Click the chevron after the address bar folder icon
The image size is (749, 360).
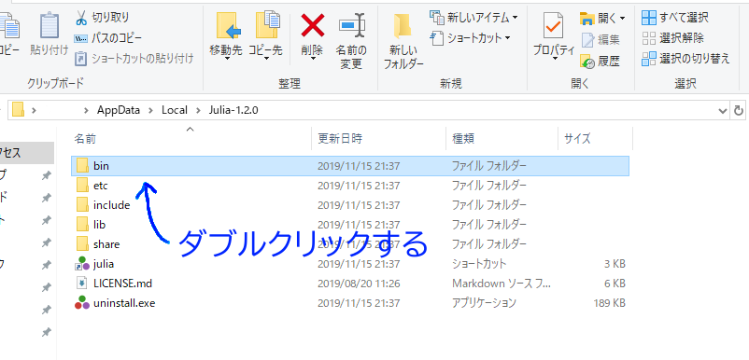pos(34,111)
